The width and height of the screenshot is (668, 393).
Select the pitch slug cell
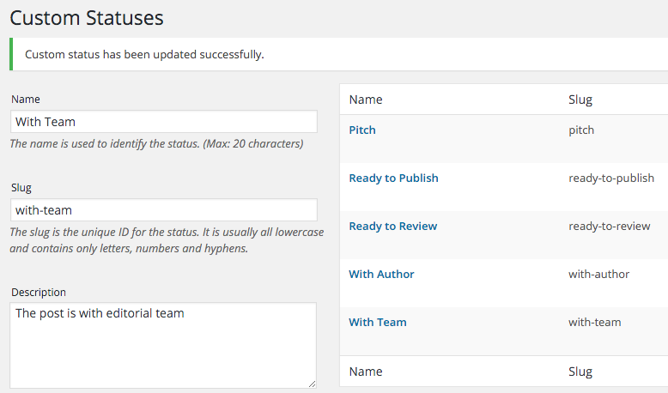pos(581,130)
